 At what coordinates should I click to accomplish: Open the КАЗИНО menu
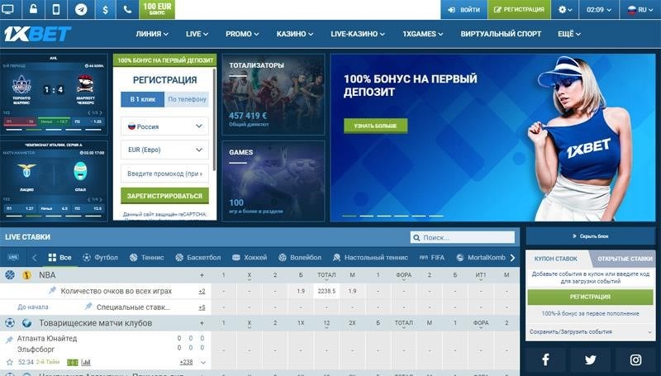coord(295,34)
